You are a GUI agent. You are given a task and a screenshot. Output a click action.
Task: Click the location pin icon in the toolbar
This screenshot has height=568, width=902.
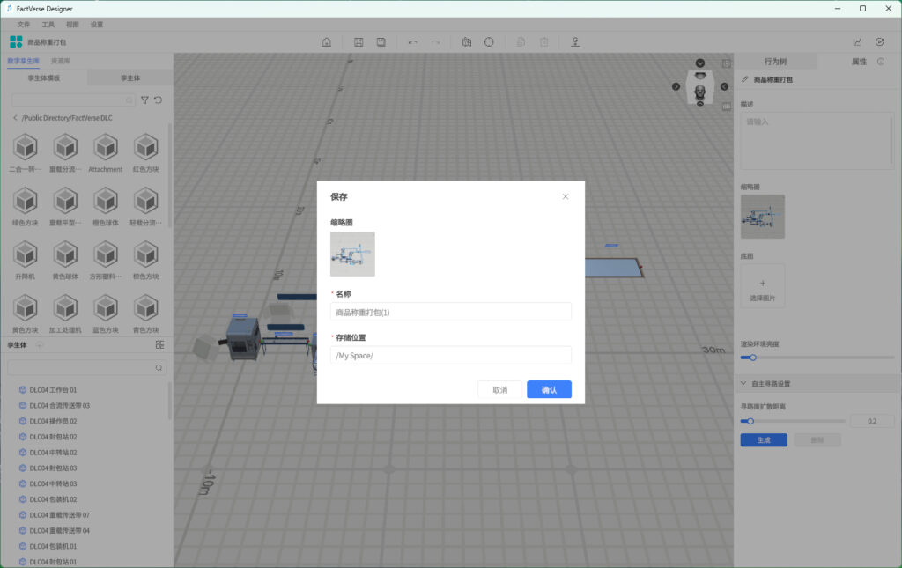click(575, 42)
